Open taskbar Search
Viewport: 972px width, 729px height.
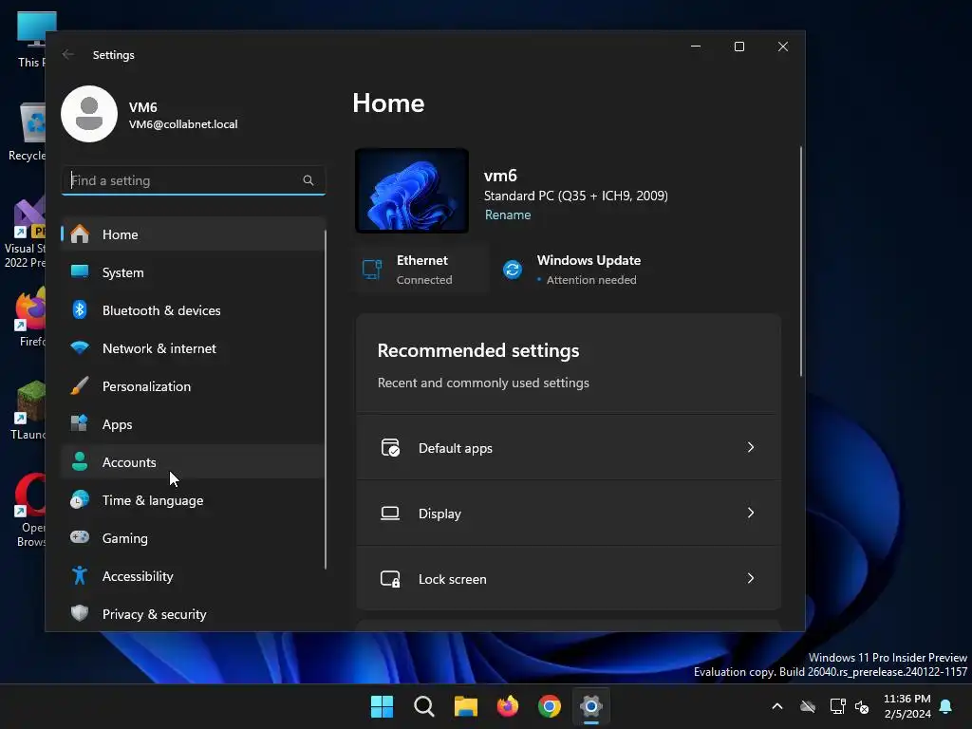[x=424, y=706]
